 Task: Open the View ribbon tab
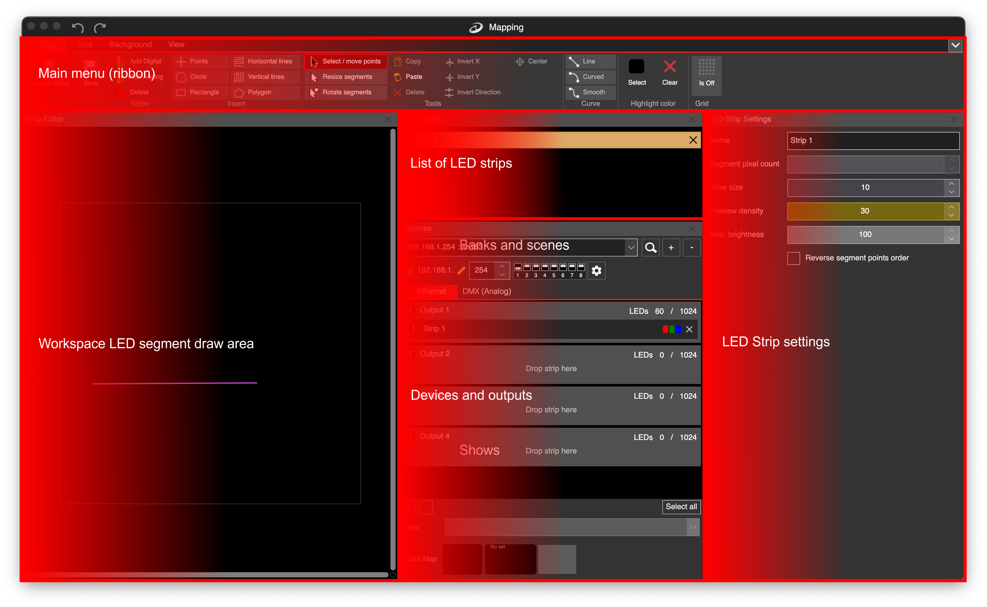(x=176, y=44)
